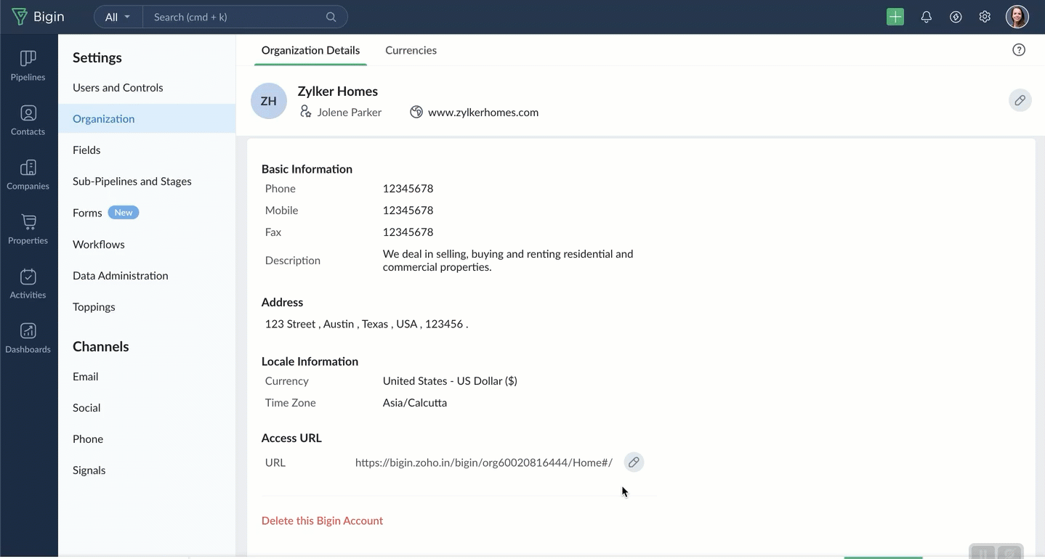Open the settings gear icon
This screenshot has height=559, width=1045.
985,17
